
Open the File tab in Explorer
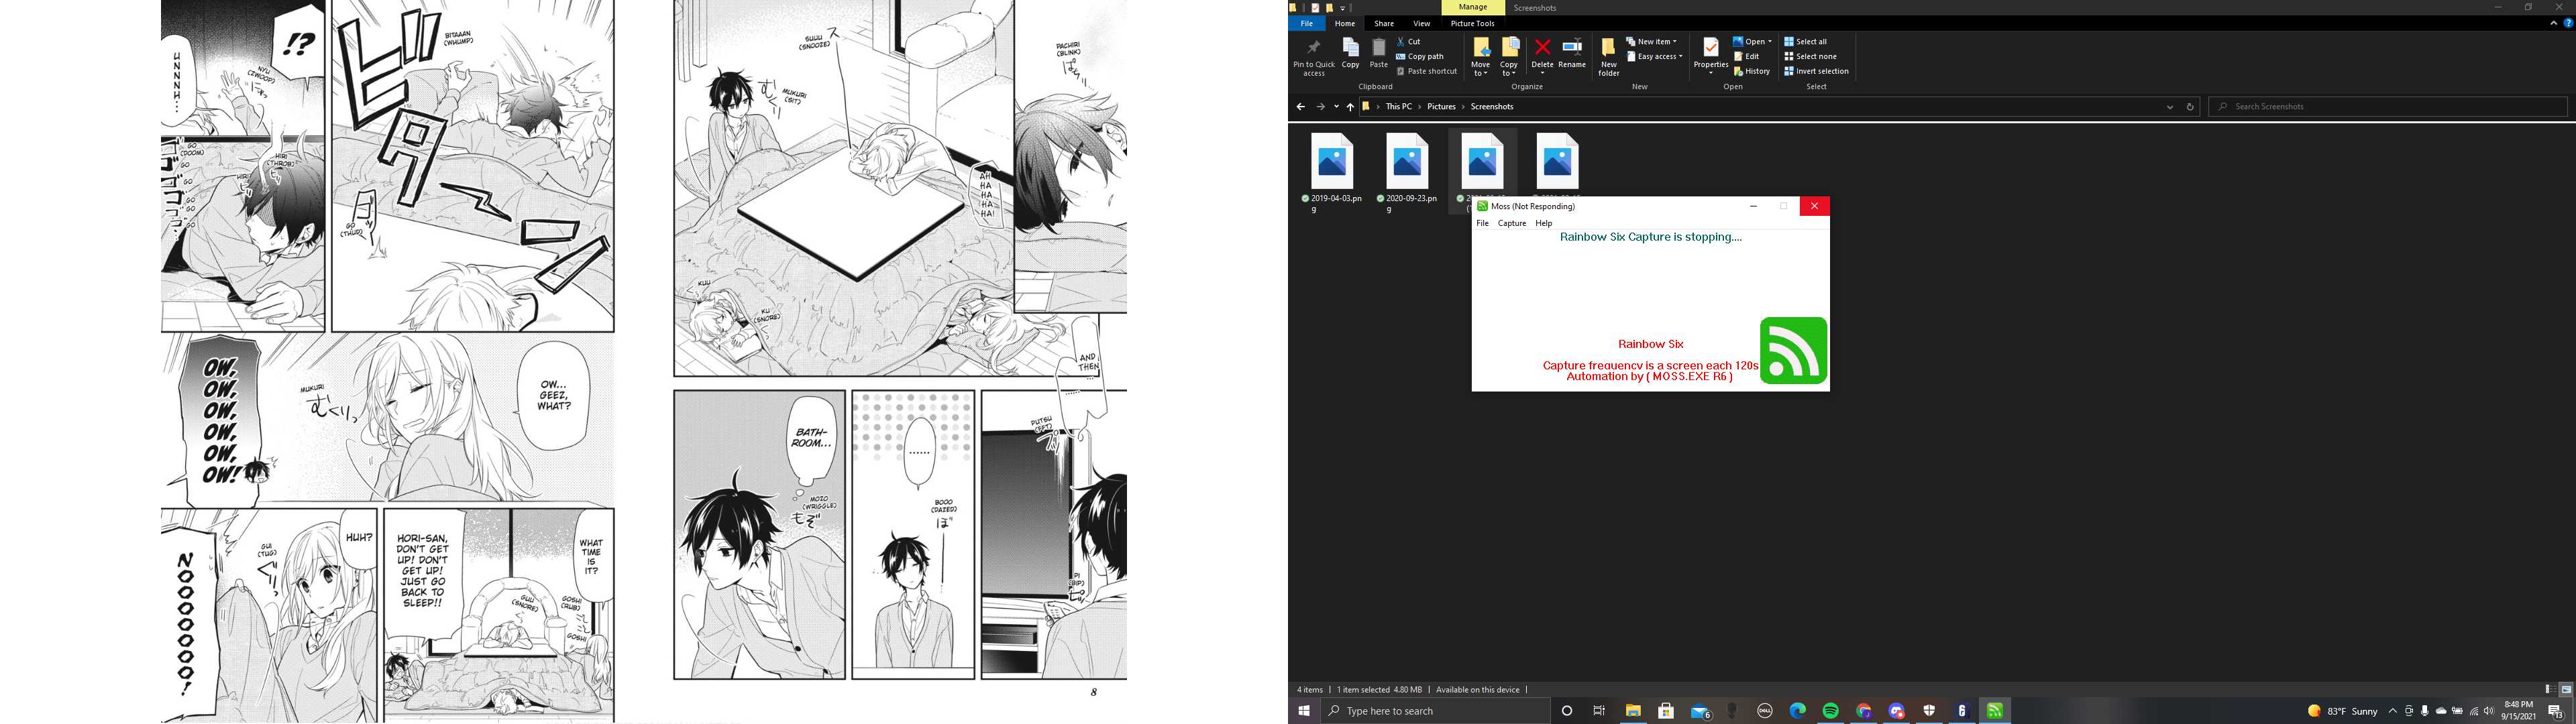1306,23
